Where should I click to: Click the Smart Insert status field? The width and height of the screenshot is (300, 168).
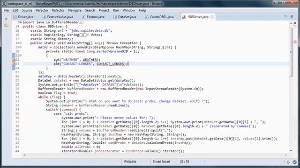[161, 161]
